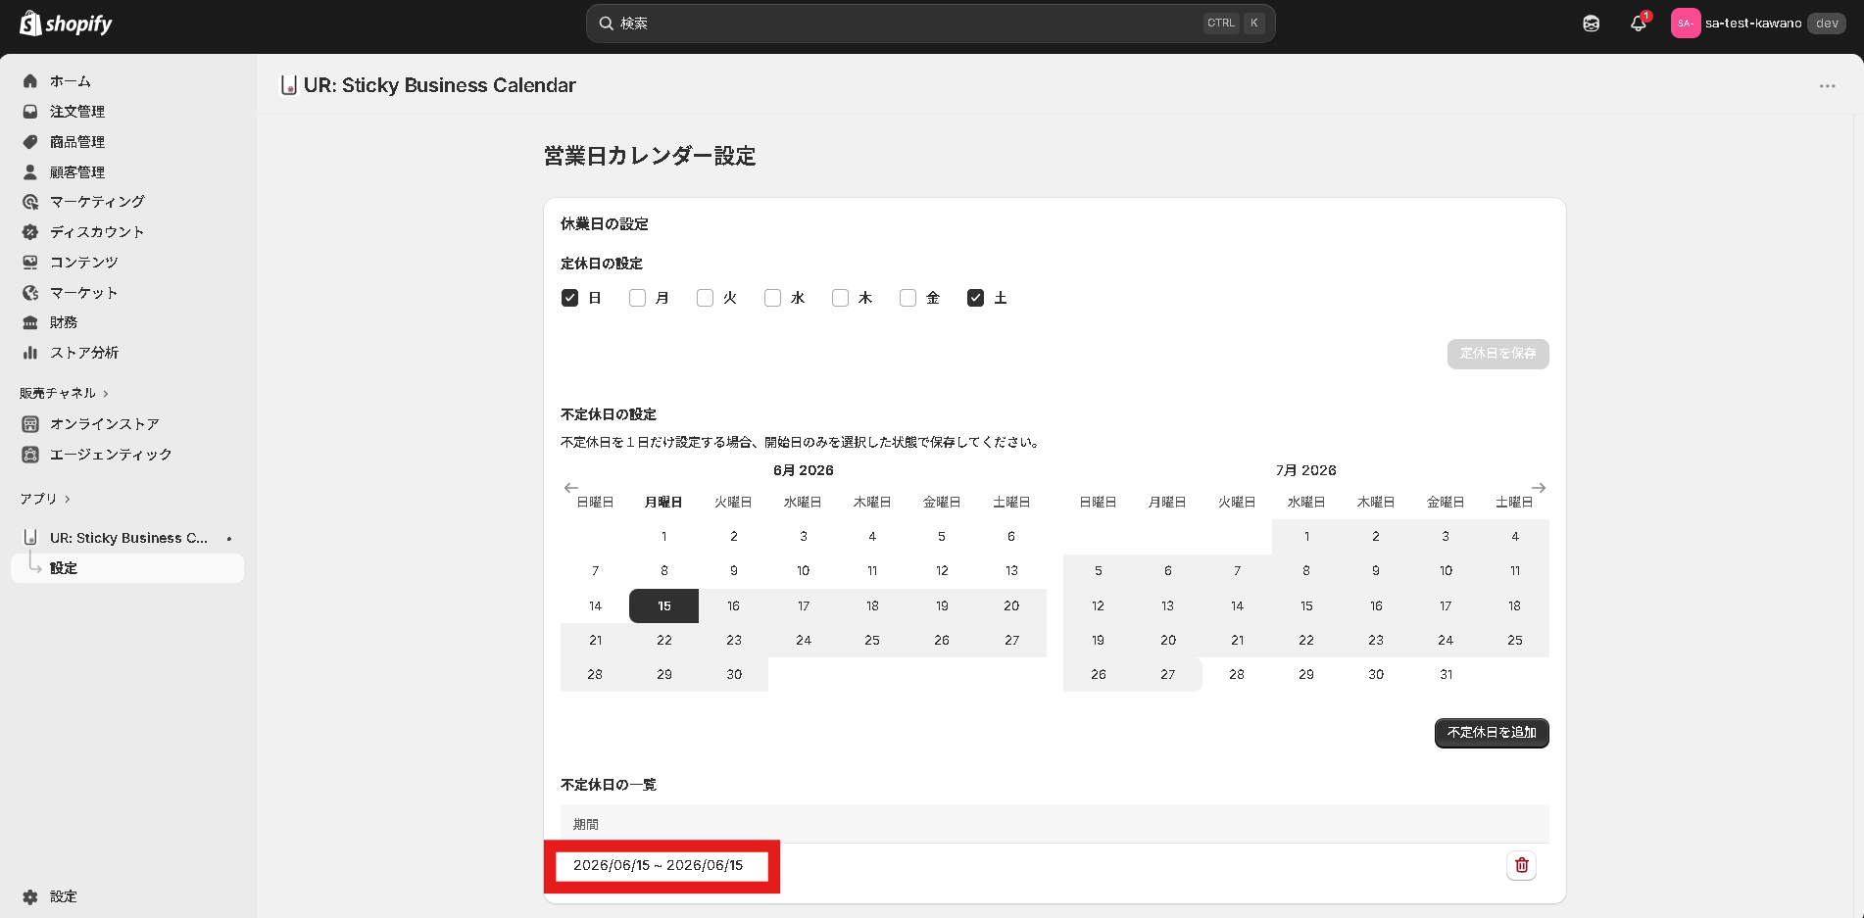Select July 15 in the calendar

coord(1306,606)
